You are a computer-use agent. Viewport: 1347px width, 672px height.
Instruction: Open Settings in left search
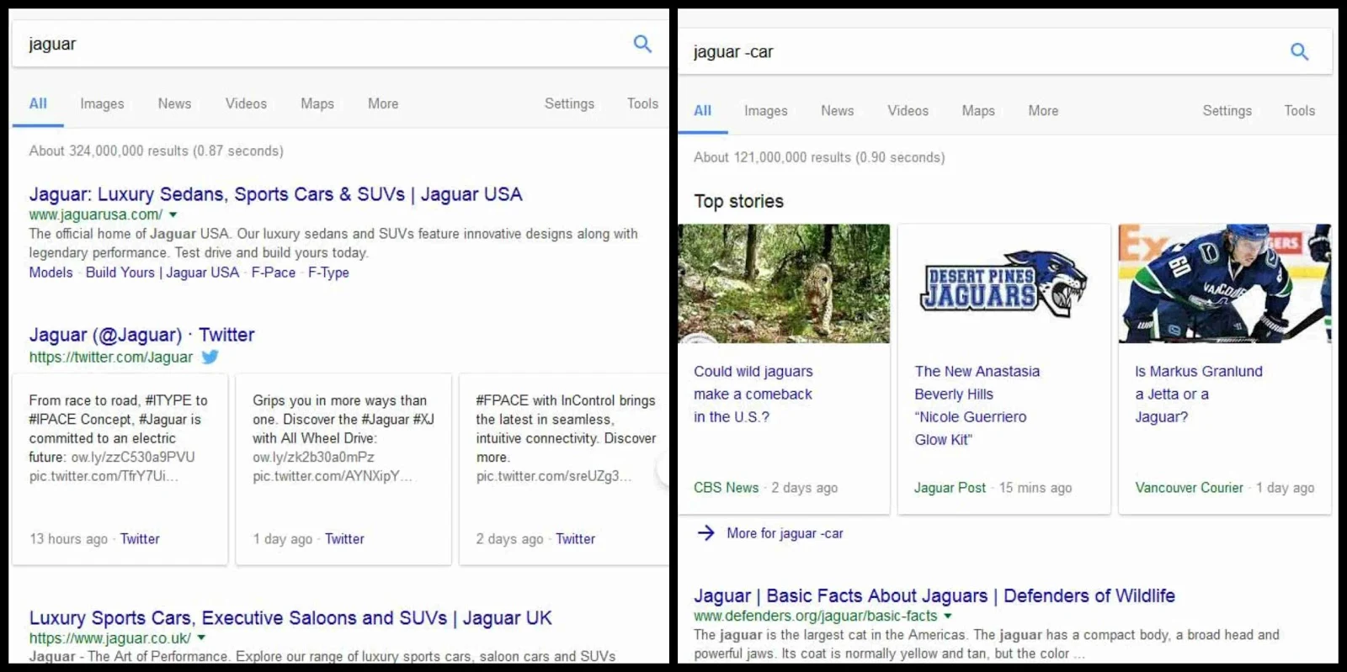(x=569, y=103)
